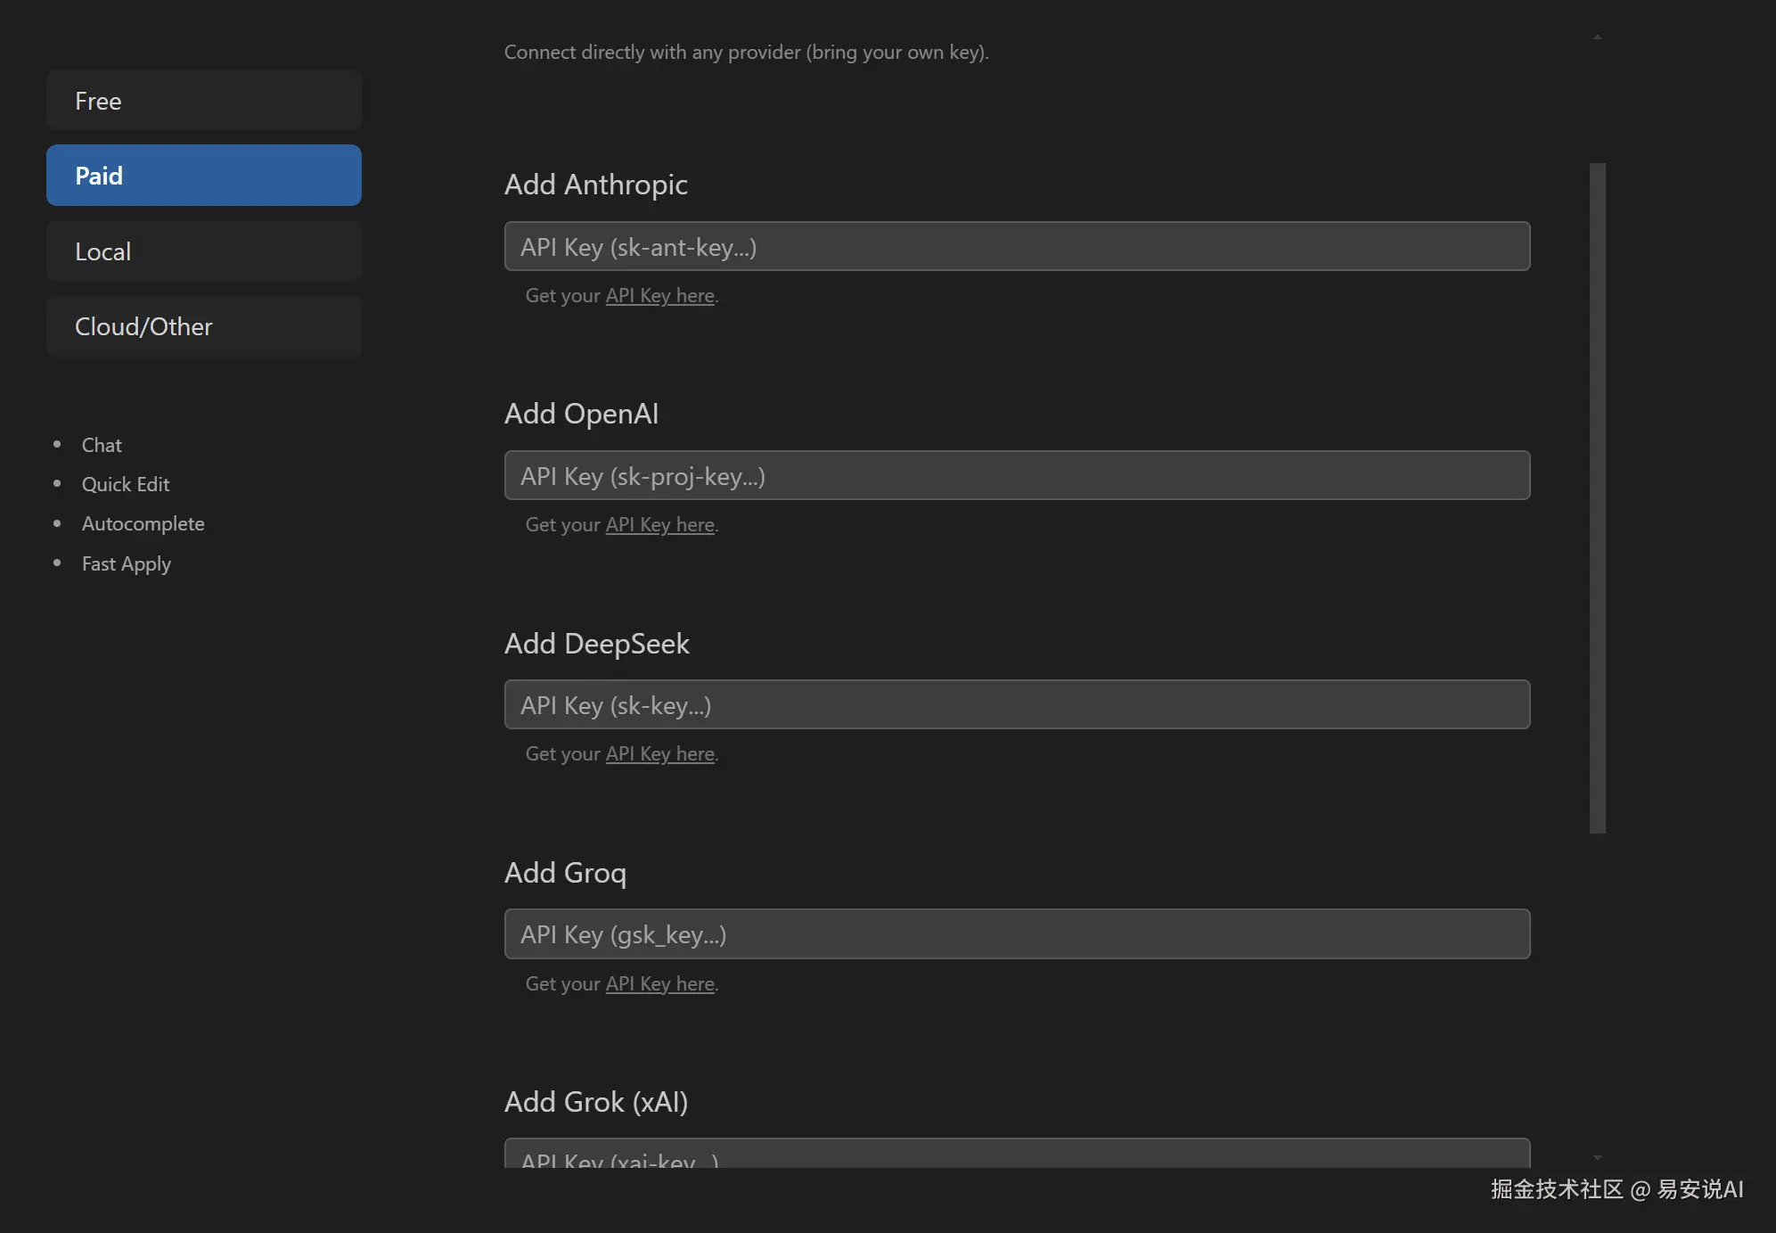Click the Chat feature item
1776x1233 pixels.
pos(102,445)
